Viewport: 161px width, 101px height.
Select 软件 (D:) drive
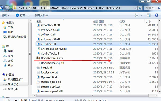click(x=13, y=84)
